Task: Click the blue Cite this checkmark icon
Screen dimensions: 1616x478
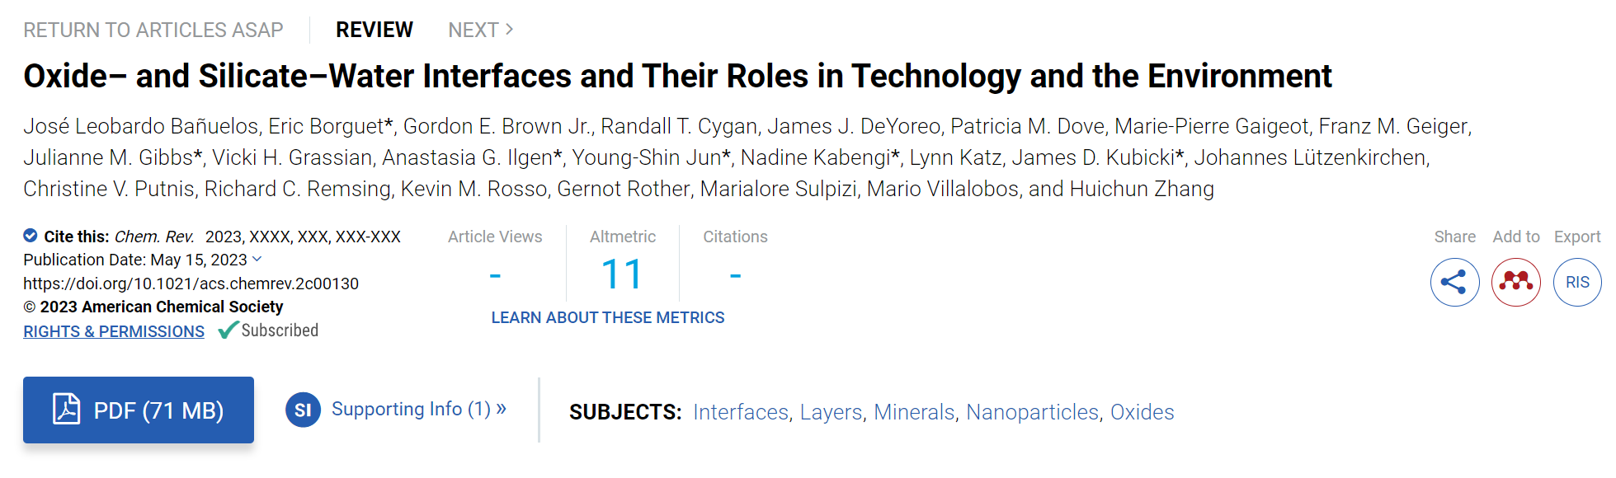Action: [x=31, y=236]
